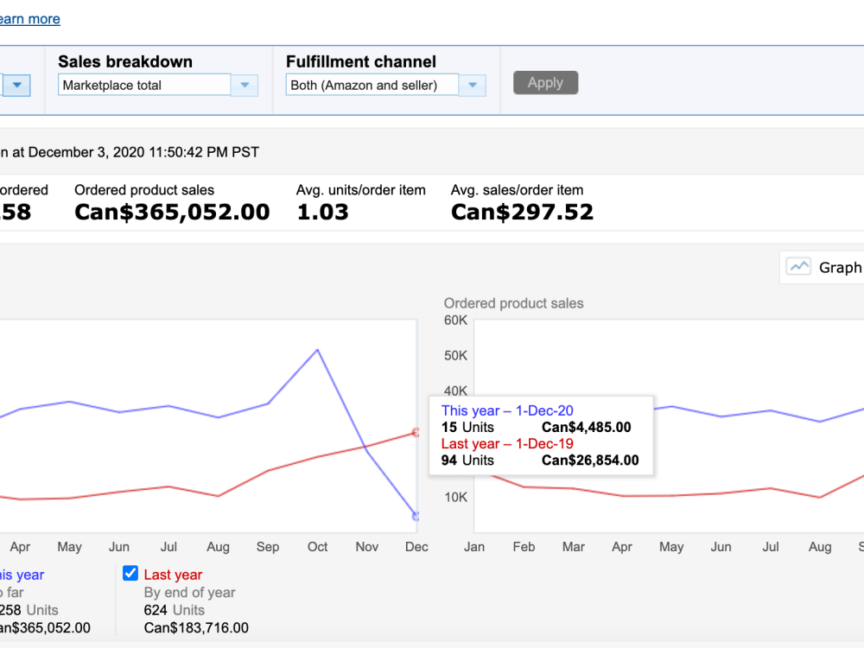
Task: Click the Nov axis label on left chart
Action: click(x=367, y=547)
